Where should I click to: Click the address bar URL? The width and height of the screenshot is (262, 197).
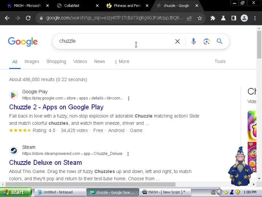click(114, 18)
